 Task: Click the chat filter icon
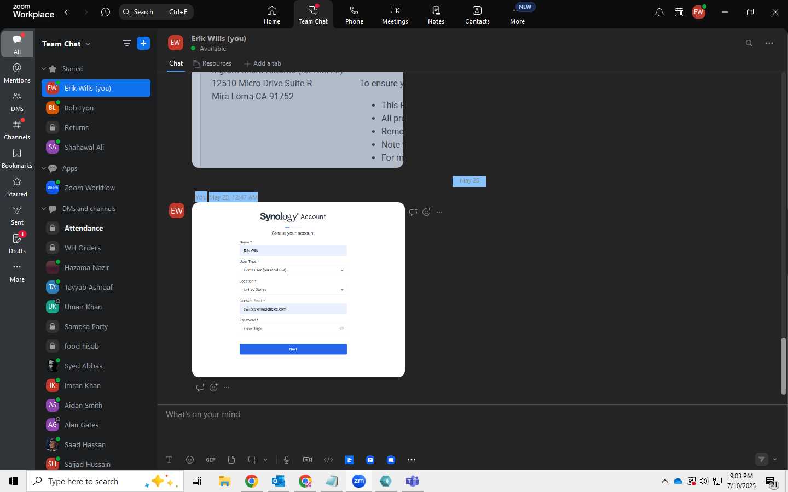126,44
